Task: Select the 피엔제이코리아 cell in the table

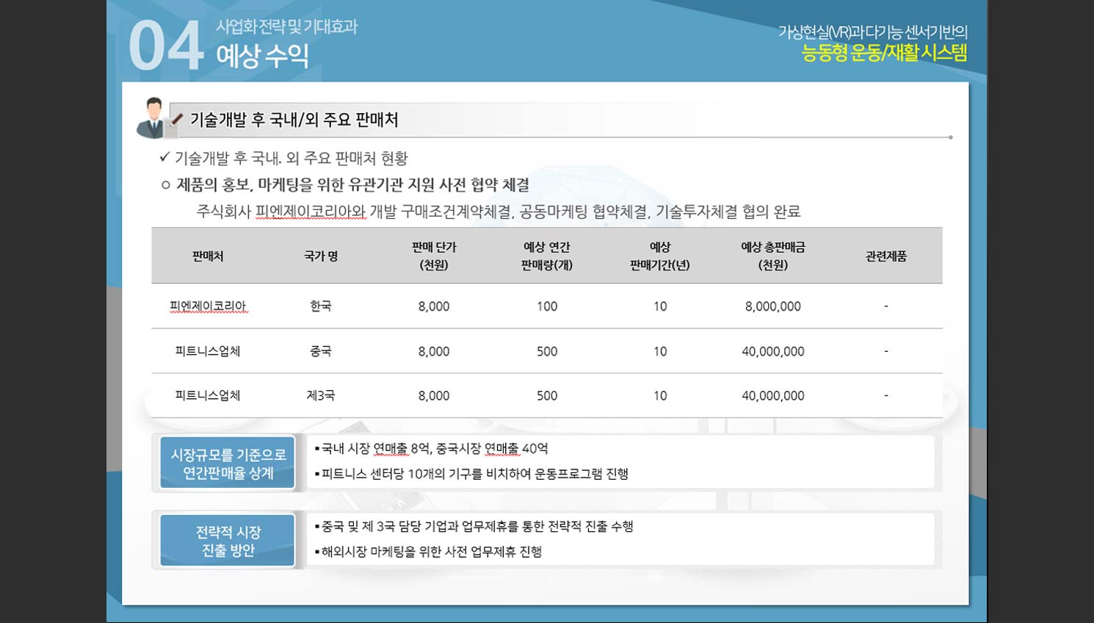Action: (x=208, y=306)
